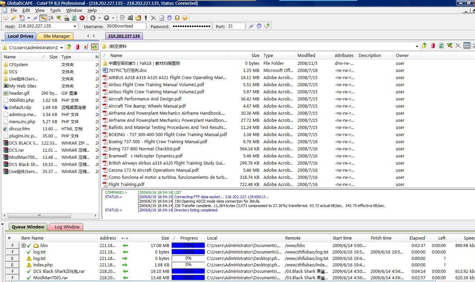Viewport: 475px width, 282px height.
Task: Toggle the remote pane list view button
Action: (467, 46)
